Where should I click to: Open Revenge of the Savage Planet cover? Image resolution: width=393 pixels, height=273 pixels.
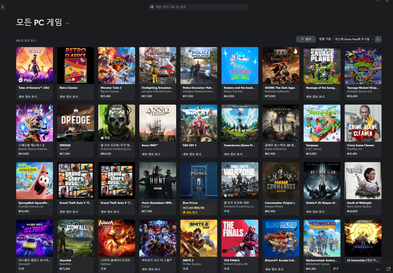click(x=322, y=65)
